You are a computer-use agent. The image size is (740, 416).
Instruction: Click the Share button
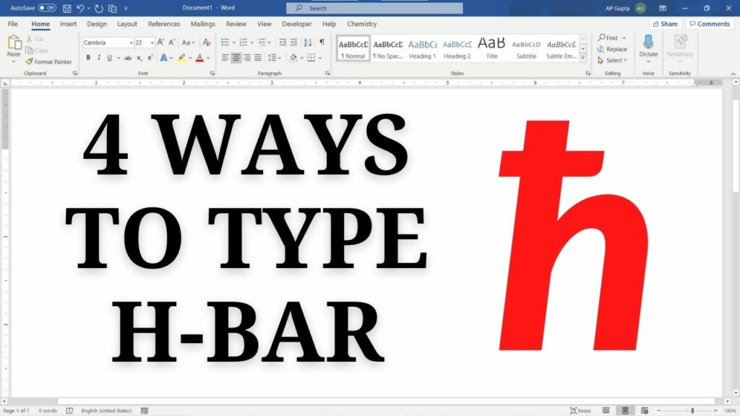(x=664, y=23)
